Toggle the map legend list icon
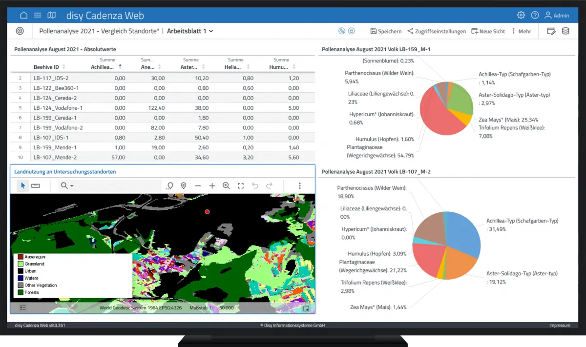This screenshot has width=586, height=347. [x=23, y=307]
